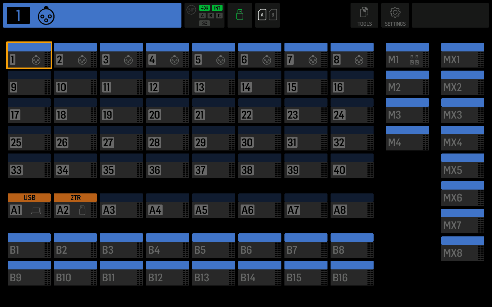
Task: Toggle the SC indicator
Action: point(204,23)
